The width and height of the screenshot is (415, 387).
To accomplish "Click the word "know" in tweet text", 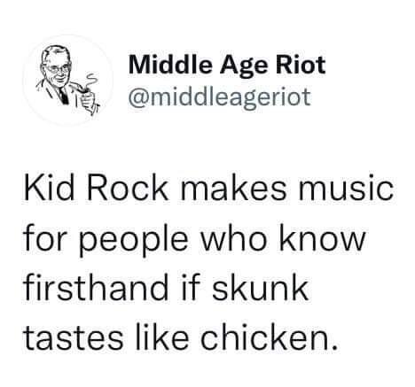I will coord(322,238).
